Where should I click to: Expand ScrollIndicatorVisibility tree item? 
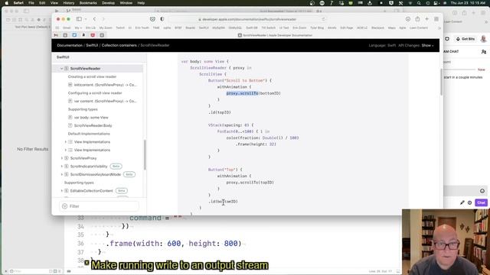(61, 167)
